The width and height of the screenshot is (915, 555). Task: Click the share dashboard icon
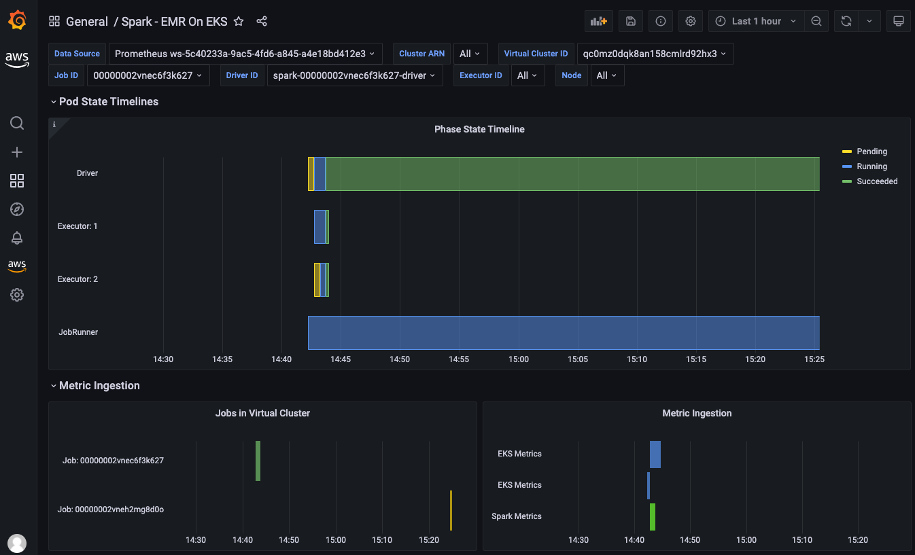click(262, 21)
